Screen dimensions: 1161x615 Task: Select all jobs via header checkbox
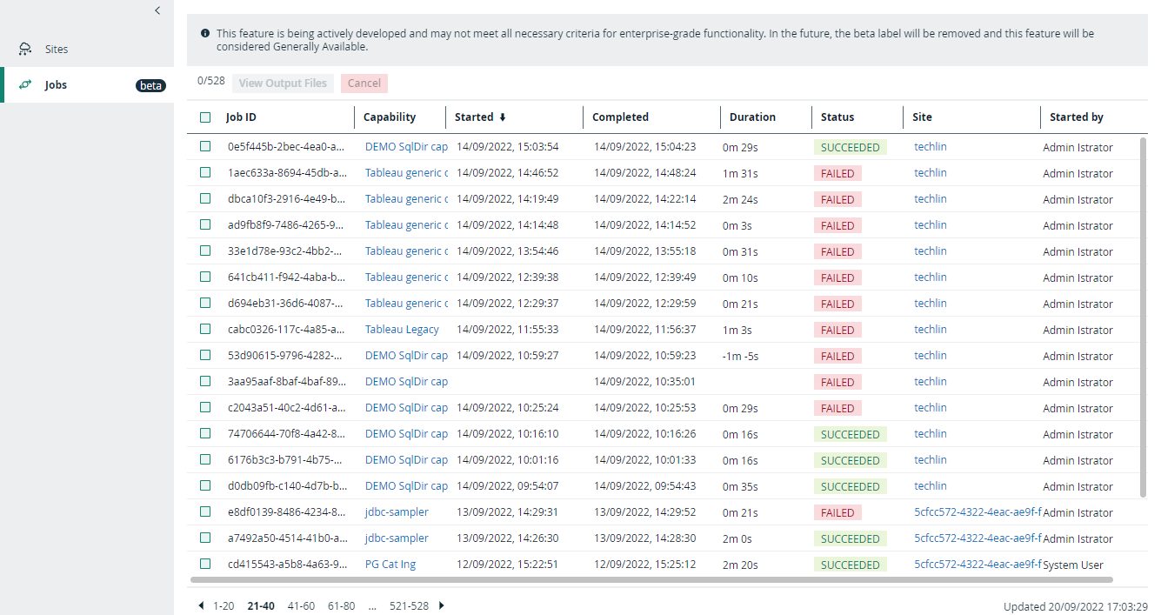[x=205, y=116]
